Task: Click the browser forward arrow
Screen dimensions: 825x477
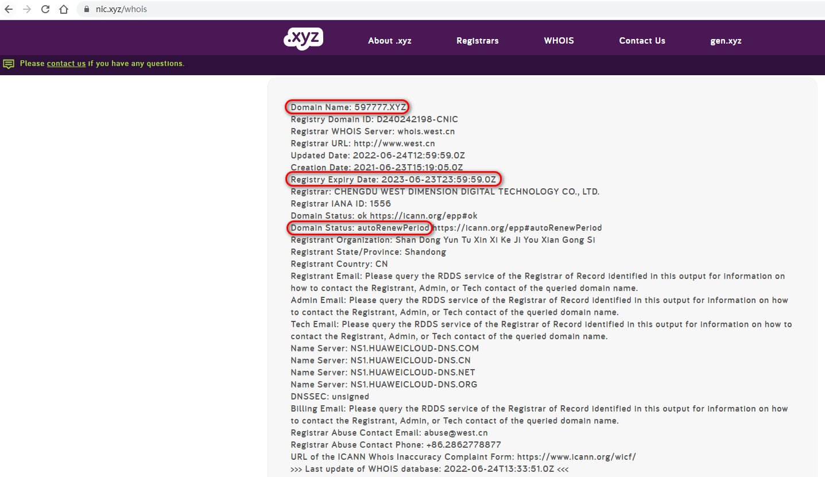Action: pos(27,9)
